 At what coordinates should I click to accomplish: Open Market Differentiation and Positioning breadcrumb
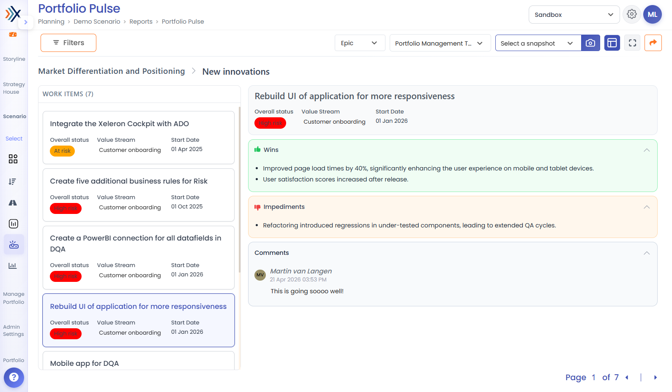coord(112,71)
